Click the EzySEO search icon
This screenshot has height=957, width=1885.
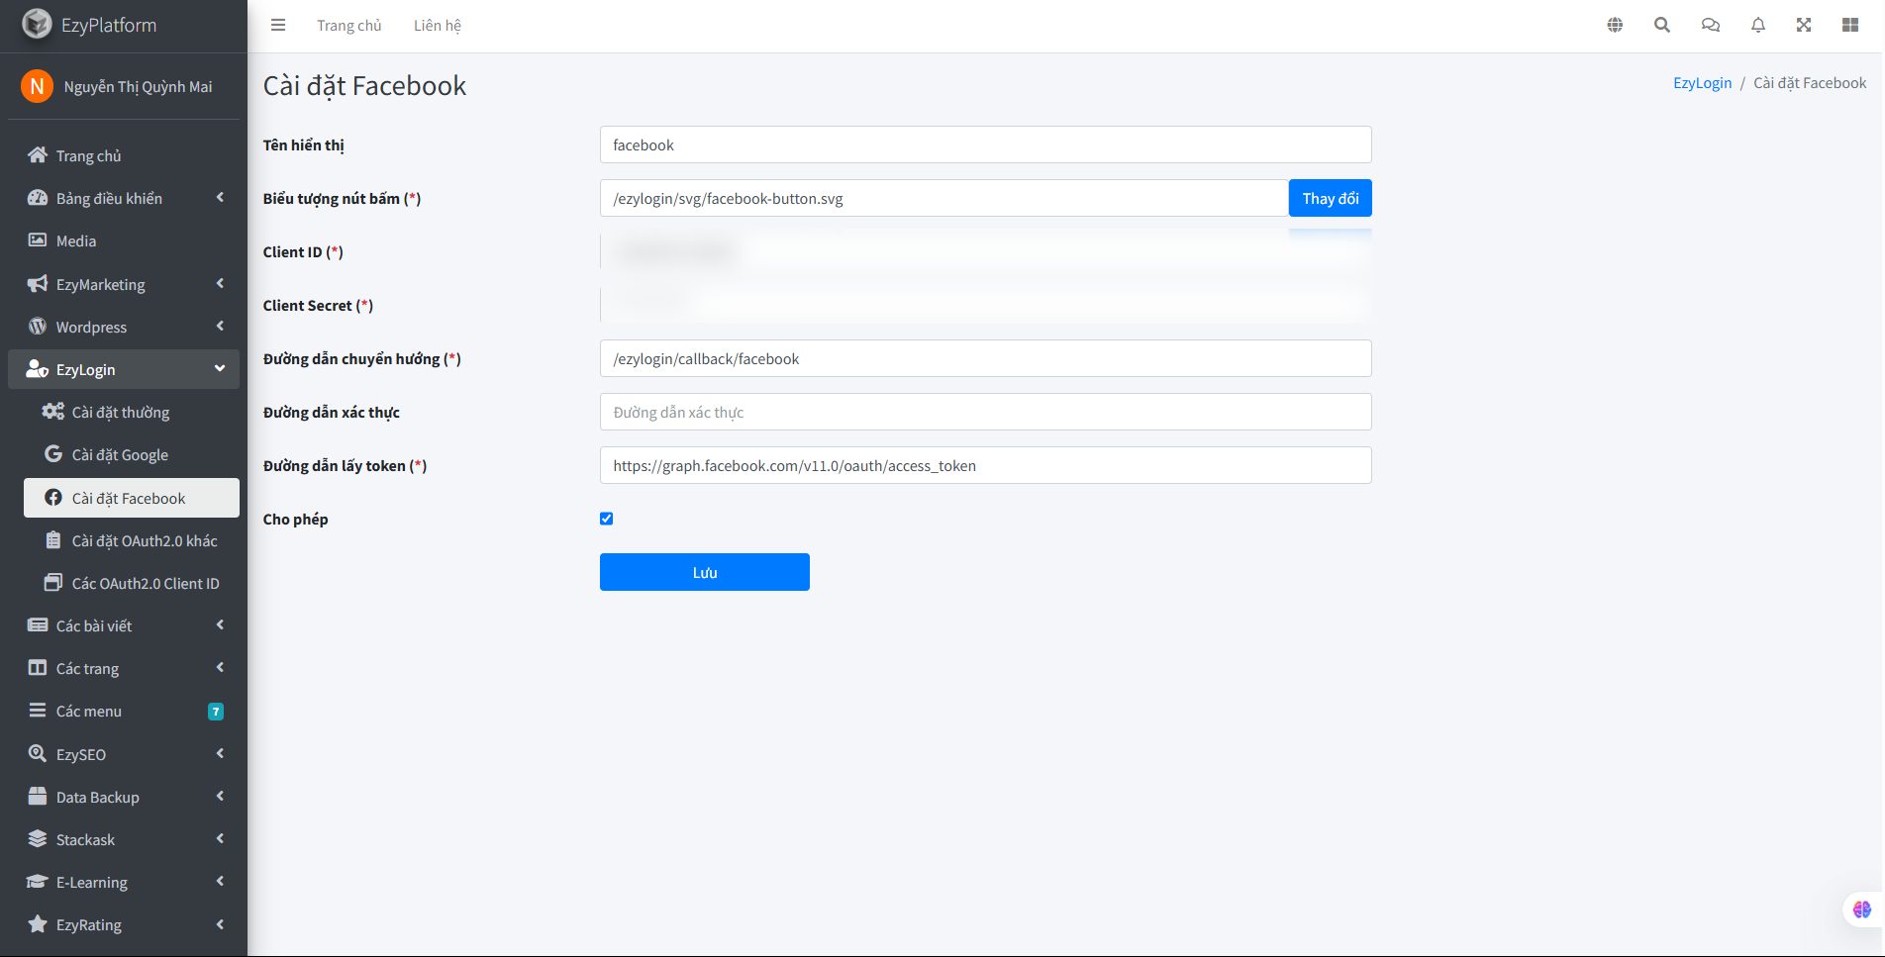[38, 753]
